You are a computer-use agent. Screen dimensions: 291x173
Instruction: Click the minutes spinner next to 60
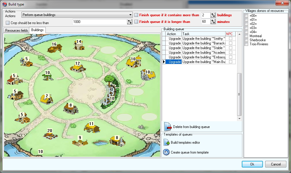tap(213, 22)
